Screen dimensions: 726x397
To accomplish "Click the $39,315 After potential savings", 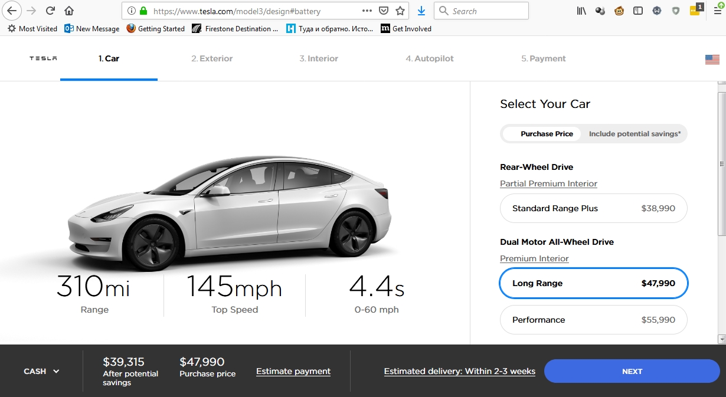I will click(x=130, y=371).
